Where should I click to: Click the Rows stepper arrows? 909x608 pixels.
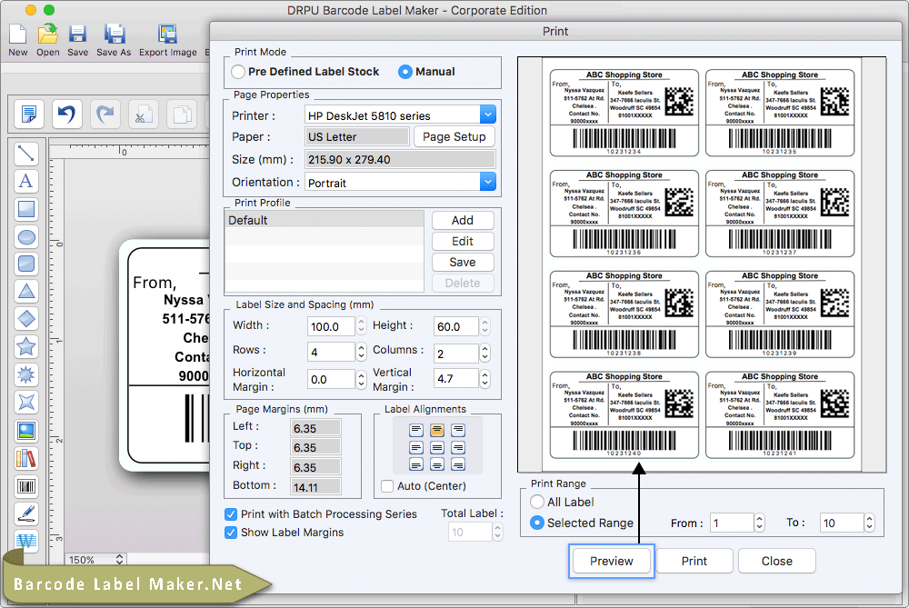361,352
